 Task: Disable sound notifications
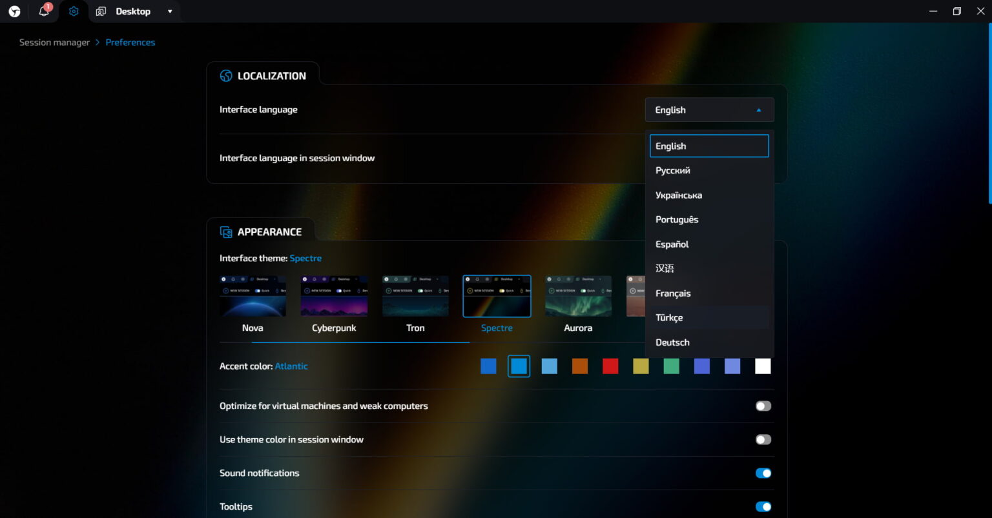point(763,473)
